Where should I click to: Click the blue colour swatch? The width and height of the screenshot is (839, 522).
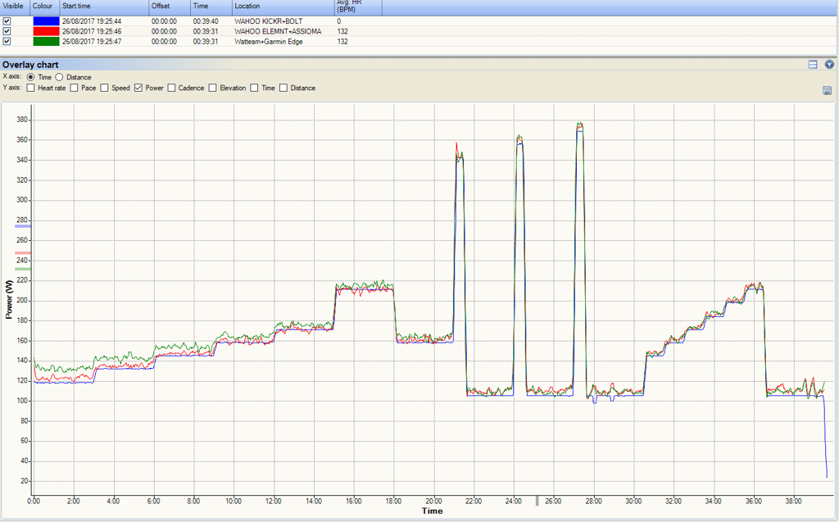(45, 20)
